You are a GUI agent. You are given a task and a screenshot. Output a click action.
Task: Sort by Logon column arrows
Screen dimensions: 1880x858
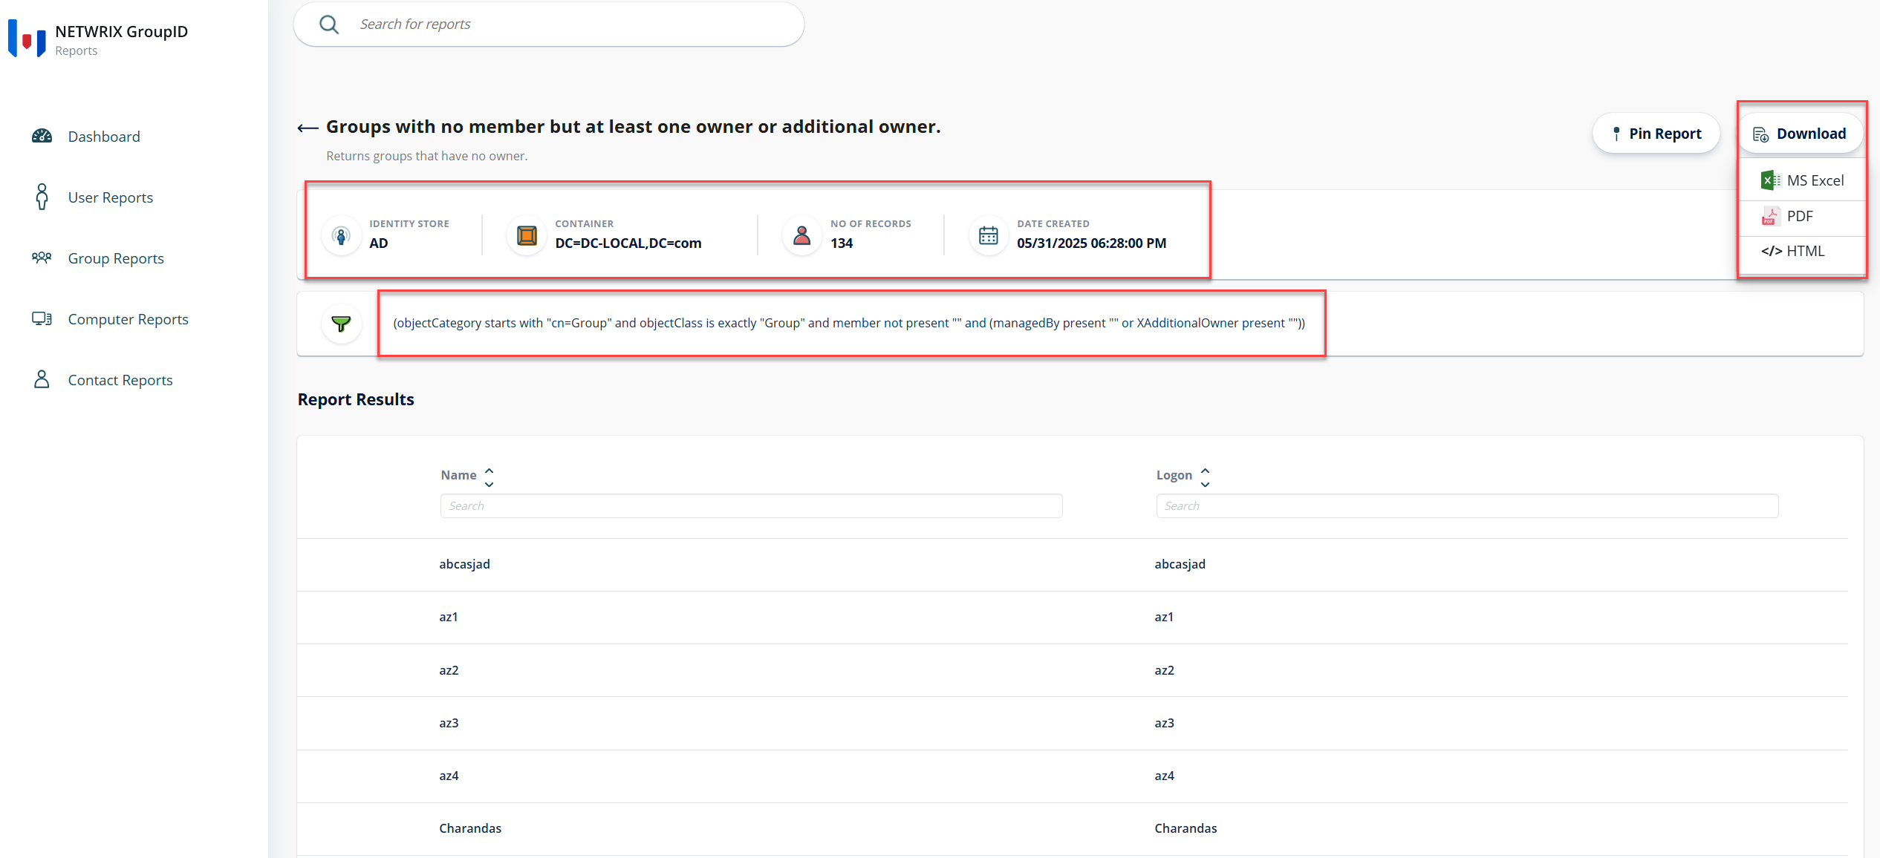coord(1205,477)
